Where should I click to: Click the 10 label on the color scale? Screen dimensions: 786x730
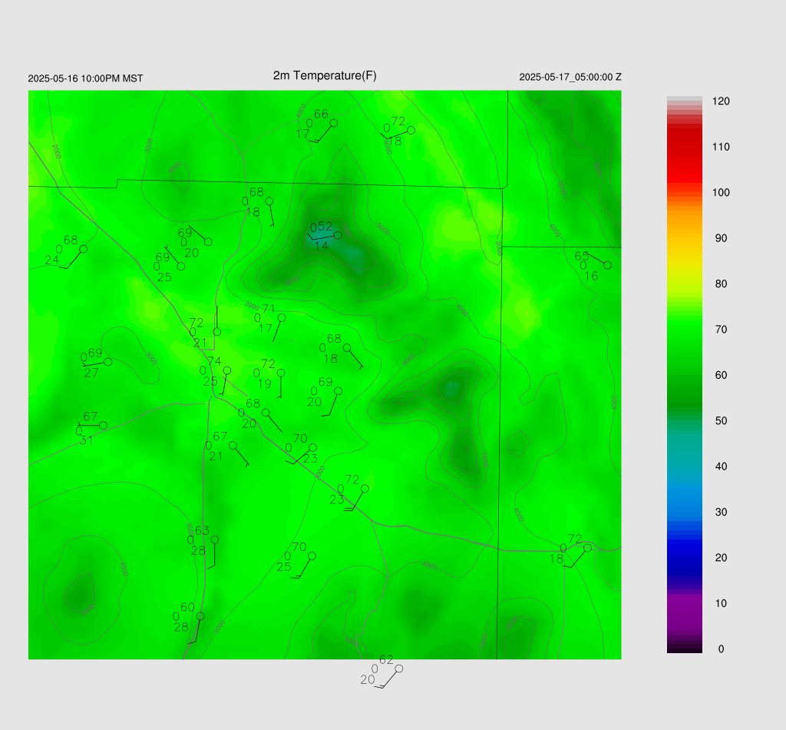pos(721,603)
